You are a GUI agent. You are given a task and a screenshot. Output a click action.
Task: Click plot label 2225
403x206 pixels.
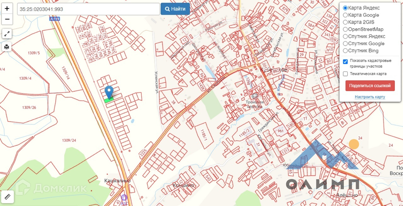(x=144, y=154)
